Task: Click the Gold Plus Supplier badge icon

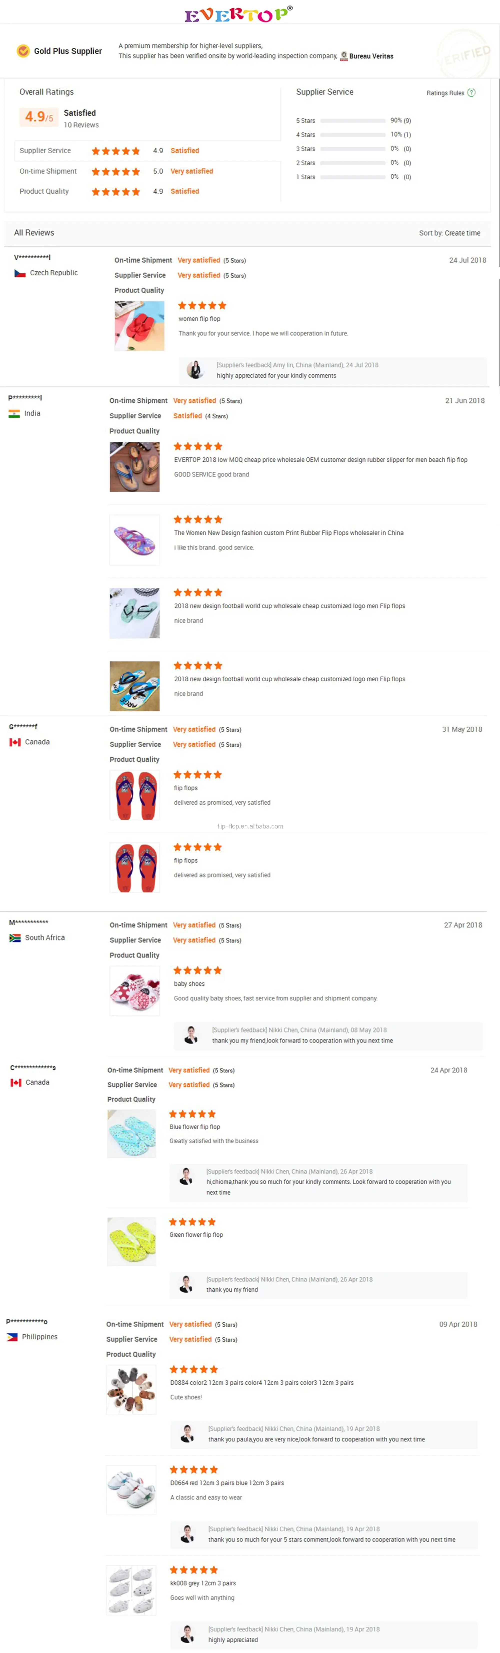Action: pos(23,51)
